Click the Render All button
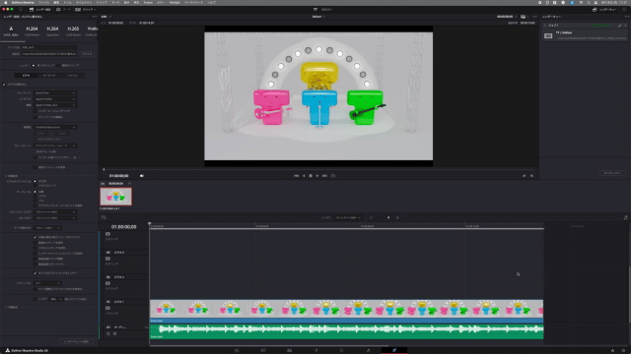 tap(612, 173)
